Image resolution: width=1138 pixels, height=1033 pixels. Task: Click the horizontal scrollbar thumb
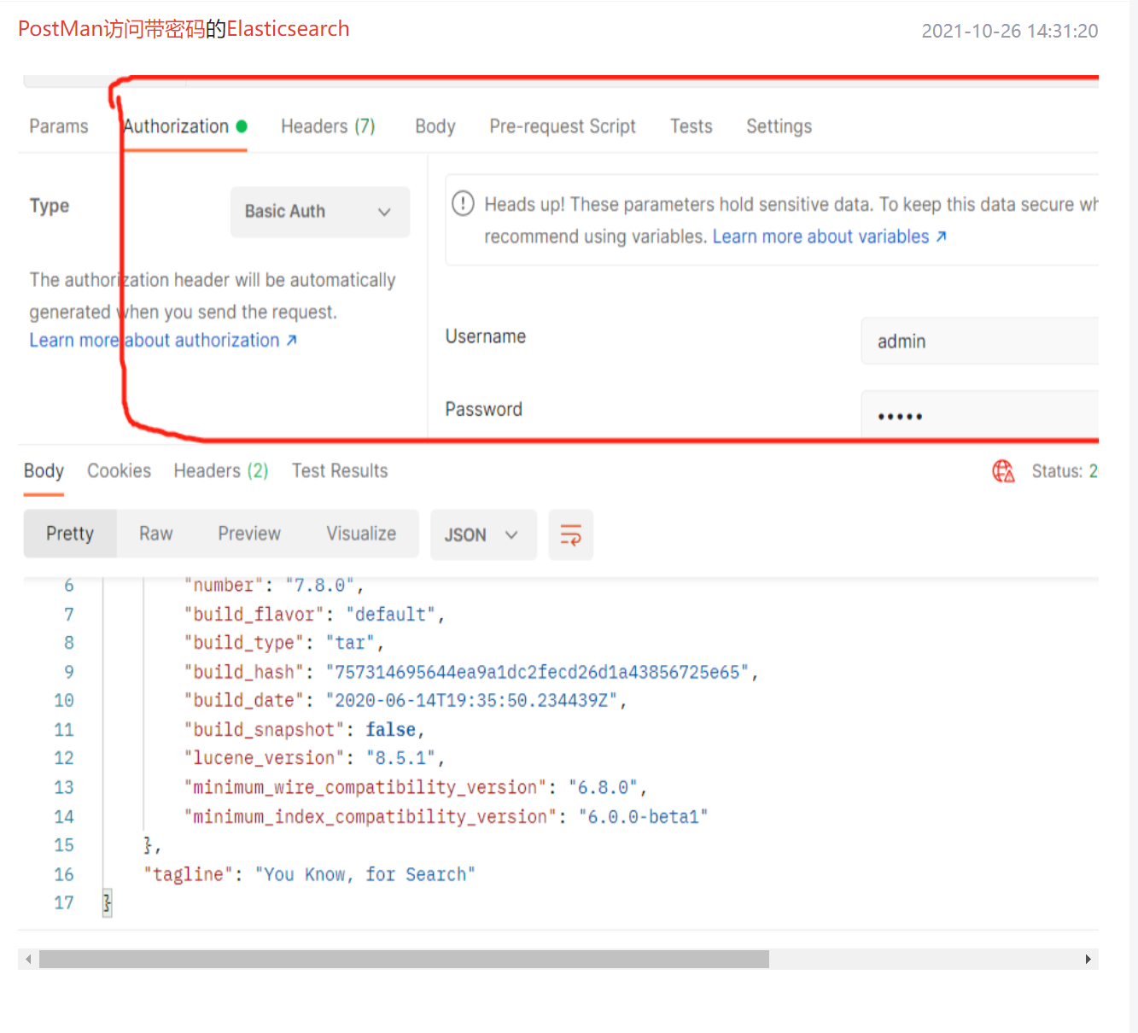click(404, 960)
